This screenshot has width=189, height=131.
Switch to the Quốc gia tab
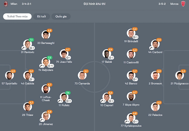point(61,16)
